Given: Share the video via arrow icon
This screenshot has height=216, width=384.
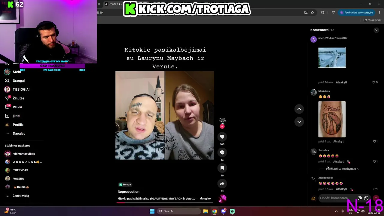Looking at the screenshot, I should (222, 184).
